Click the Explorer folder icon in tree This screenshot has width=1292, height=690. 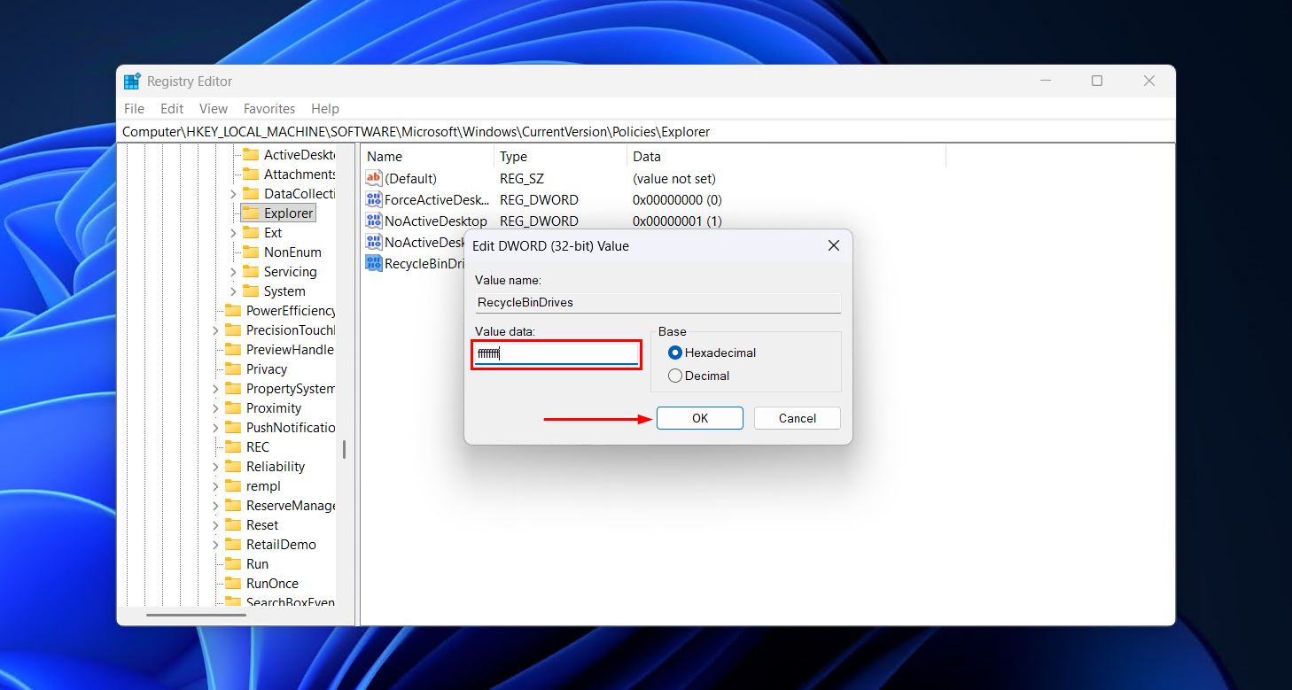(250, 213)
